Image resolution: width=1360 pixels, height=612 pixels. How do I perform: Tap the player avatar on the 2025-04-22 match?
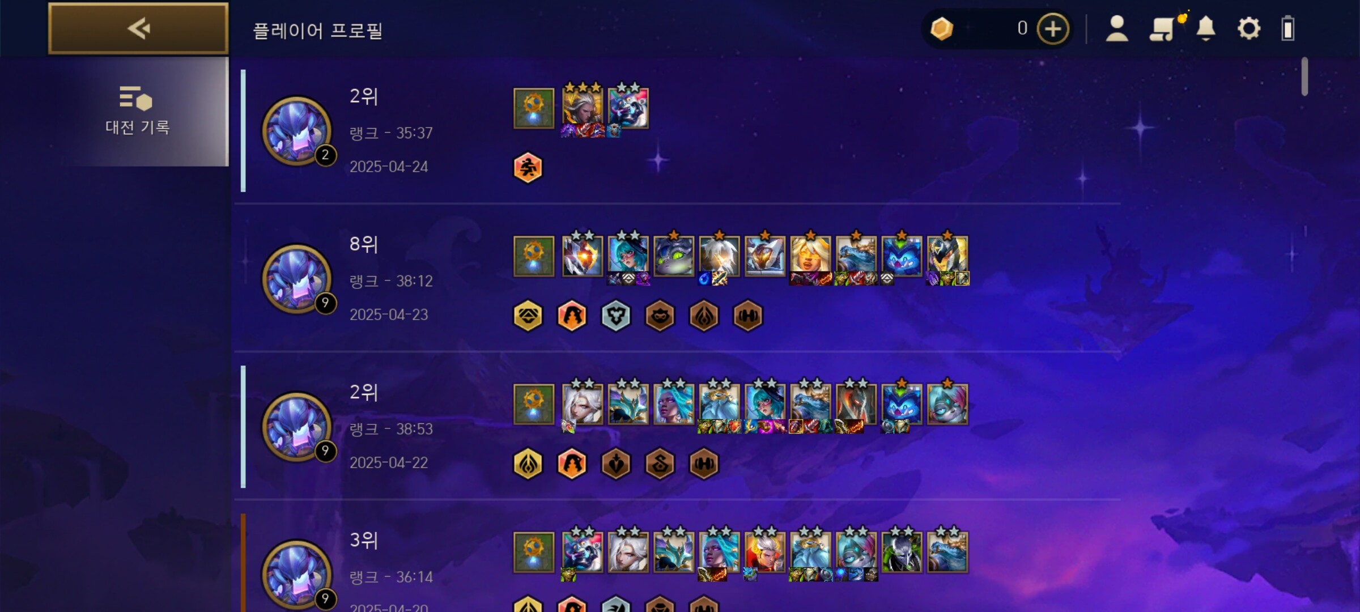pos(297,427)
